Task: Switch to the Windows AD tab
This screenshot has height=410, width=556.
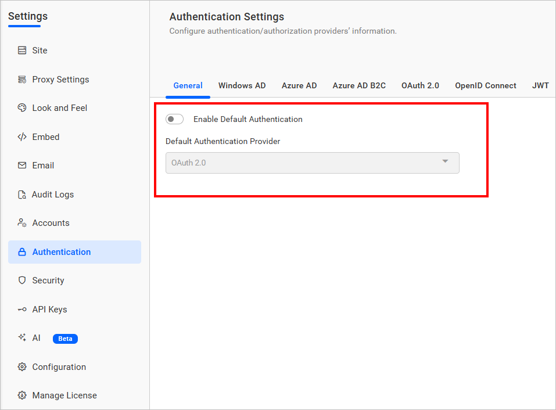Action: click(x=242, y=85)
